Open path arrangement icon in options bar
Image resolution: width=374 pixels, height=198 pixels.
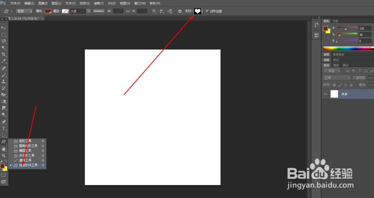[x=169, y=11]
